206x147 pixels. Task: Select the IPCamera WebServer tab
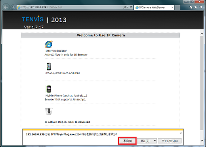(154, 8)
